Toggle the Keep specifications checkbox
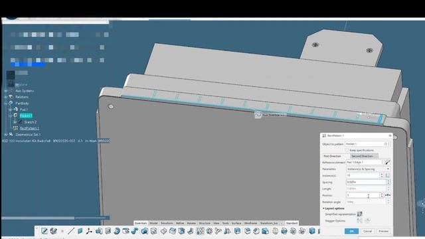The image size is (425, 239). click(347, 150)
